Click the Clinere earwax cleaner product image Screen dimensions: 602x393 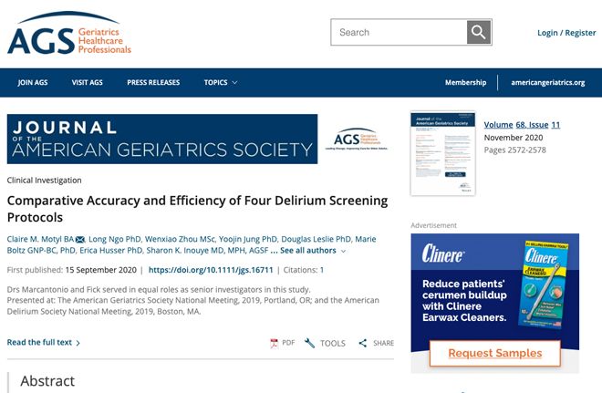click(x=545, y=284)
